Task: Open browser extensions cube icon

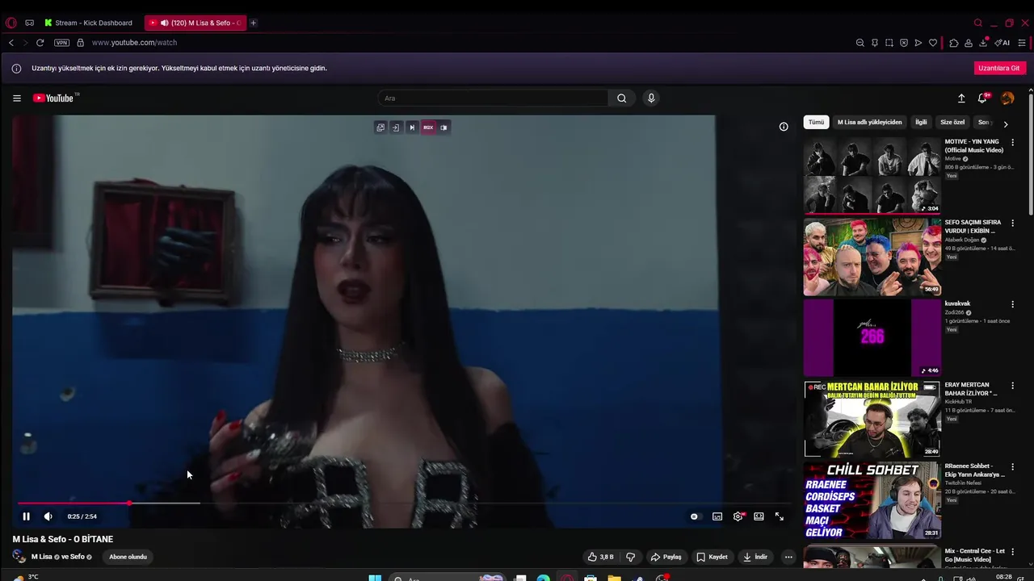Action: click(953, 43)
